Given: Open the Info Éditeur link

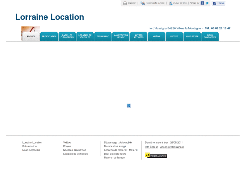Looking at the screenshot, I should point(151,147).
